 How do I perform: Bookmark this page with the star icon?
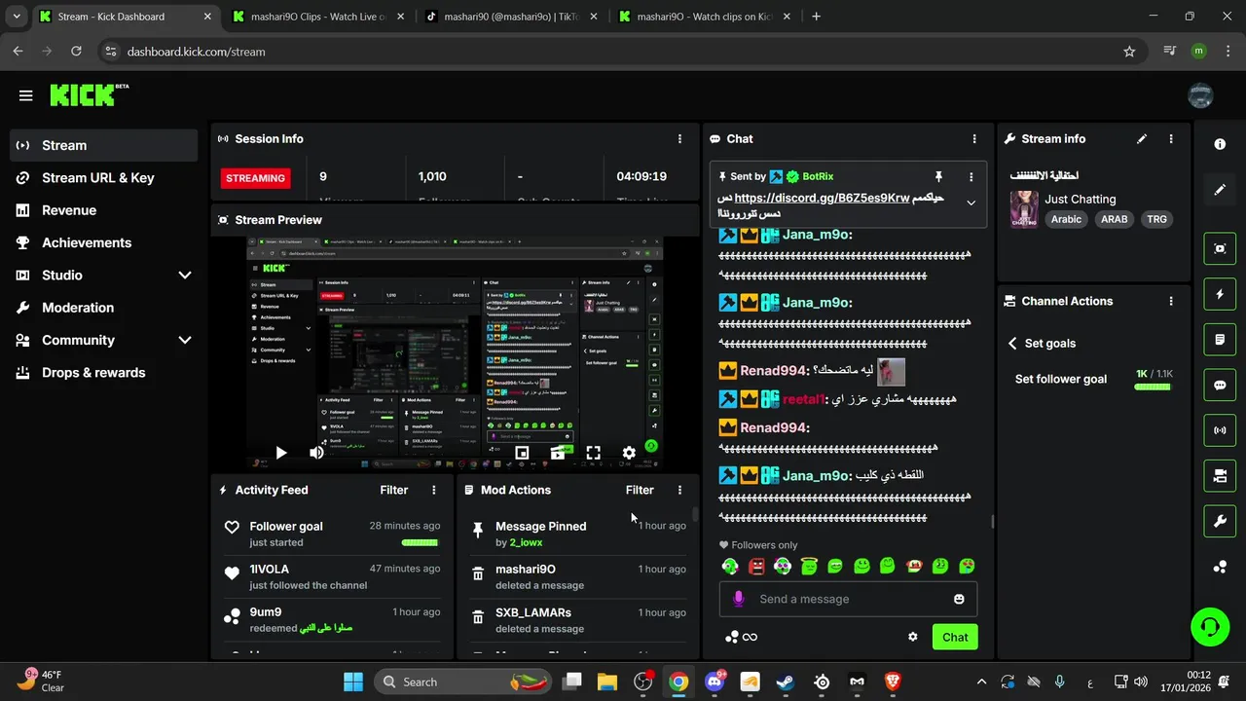click(x=1129, y=52)
